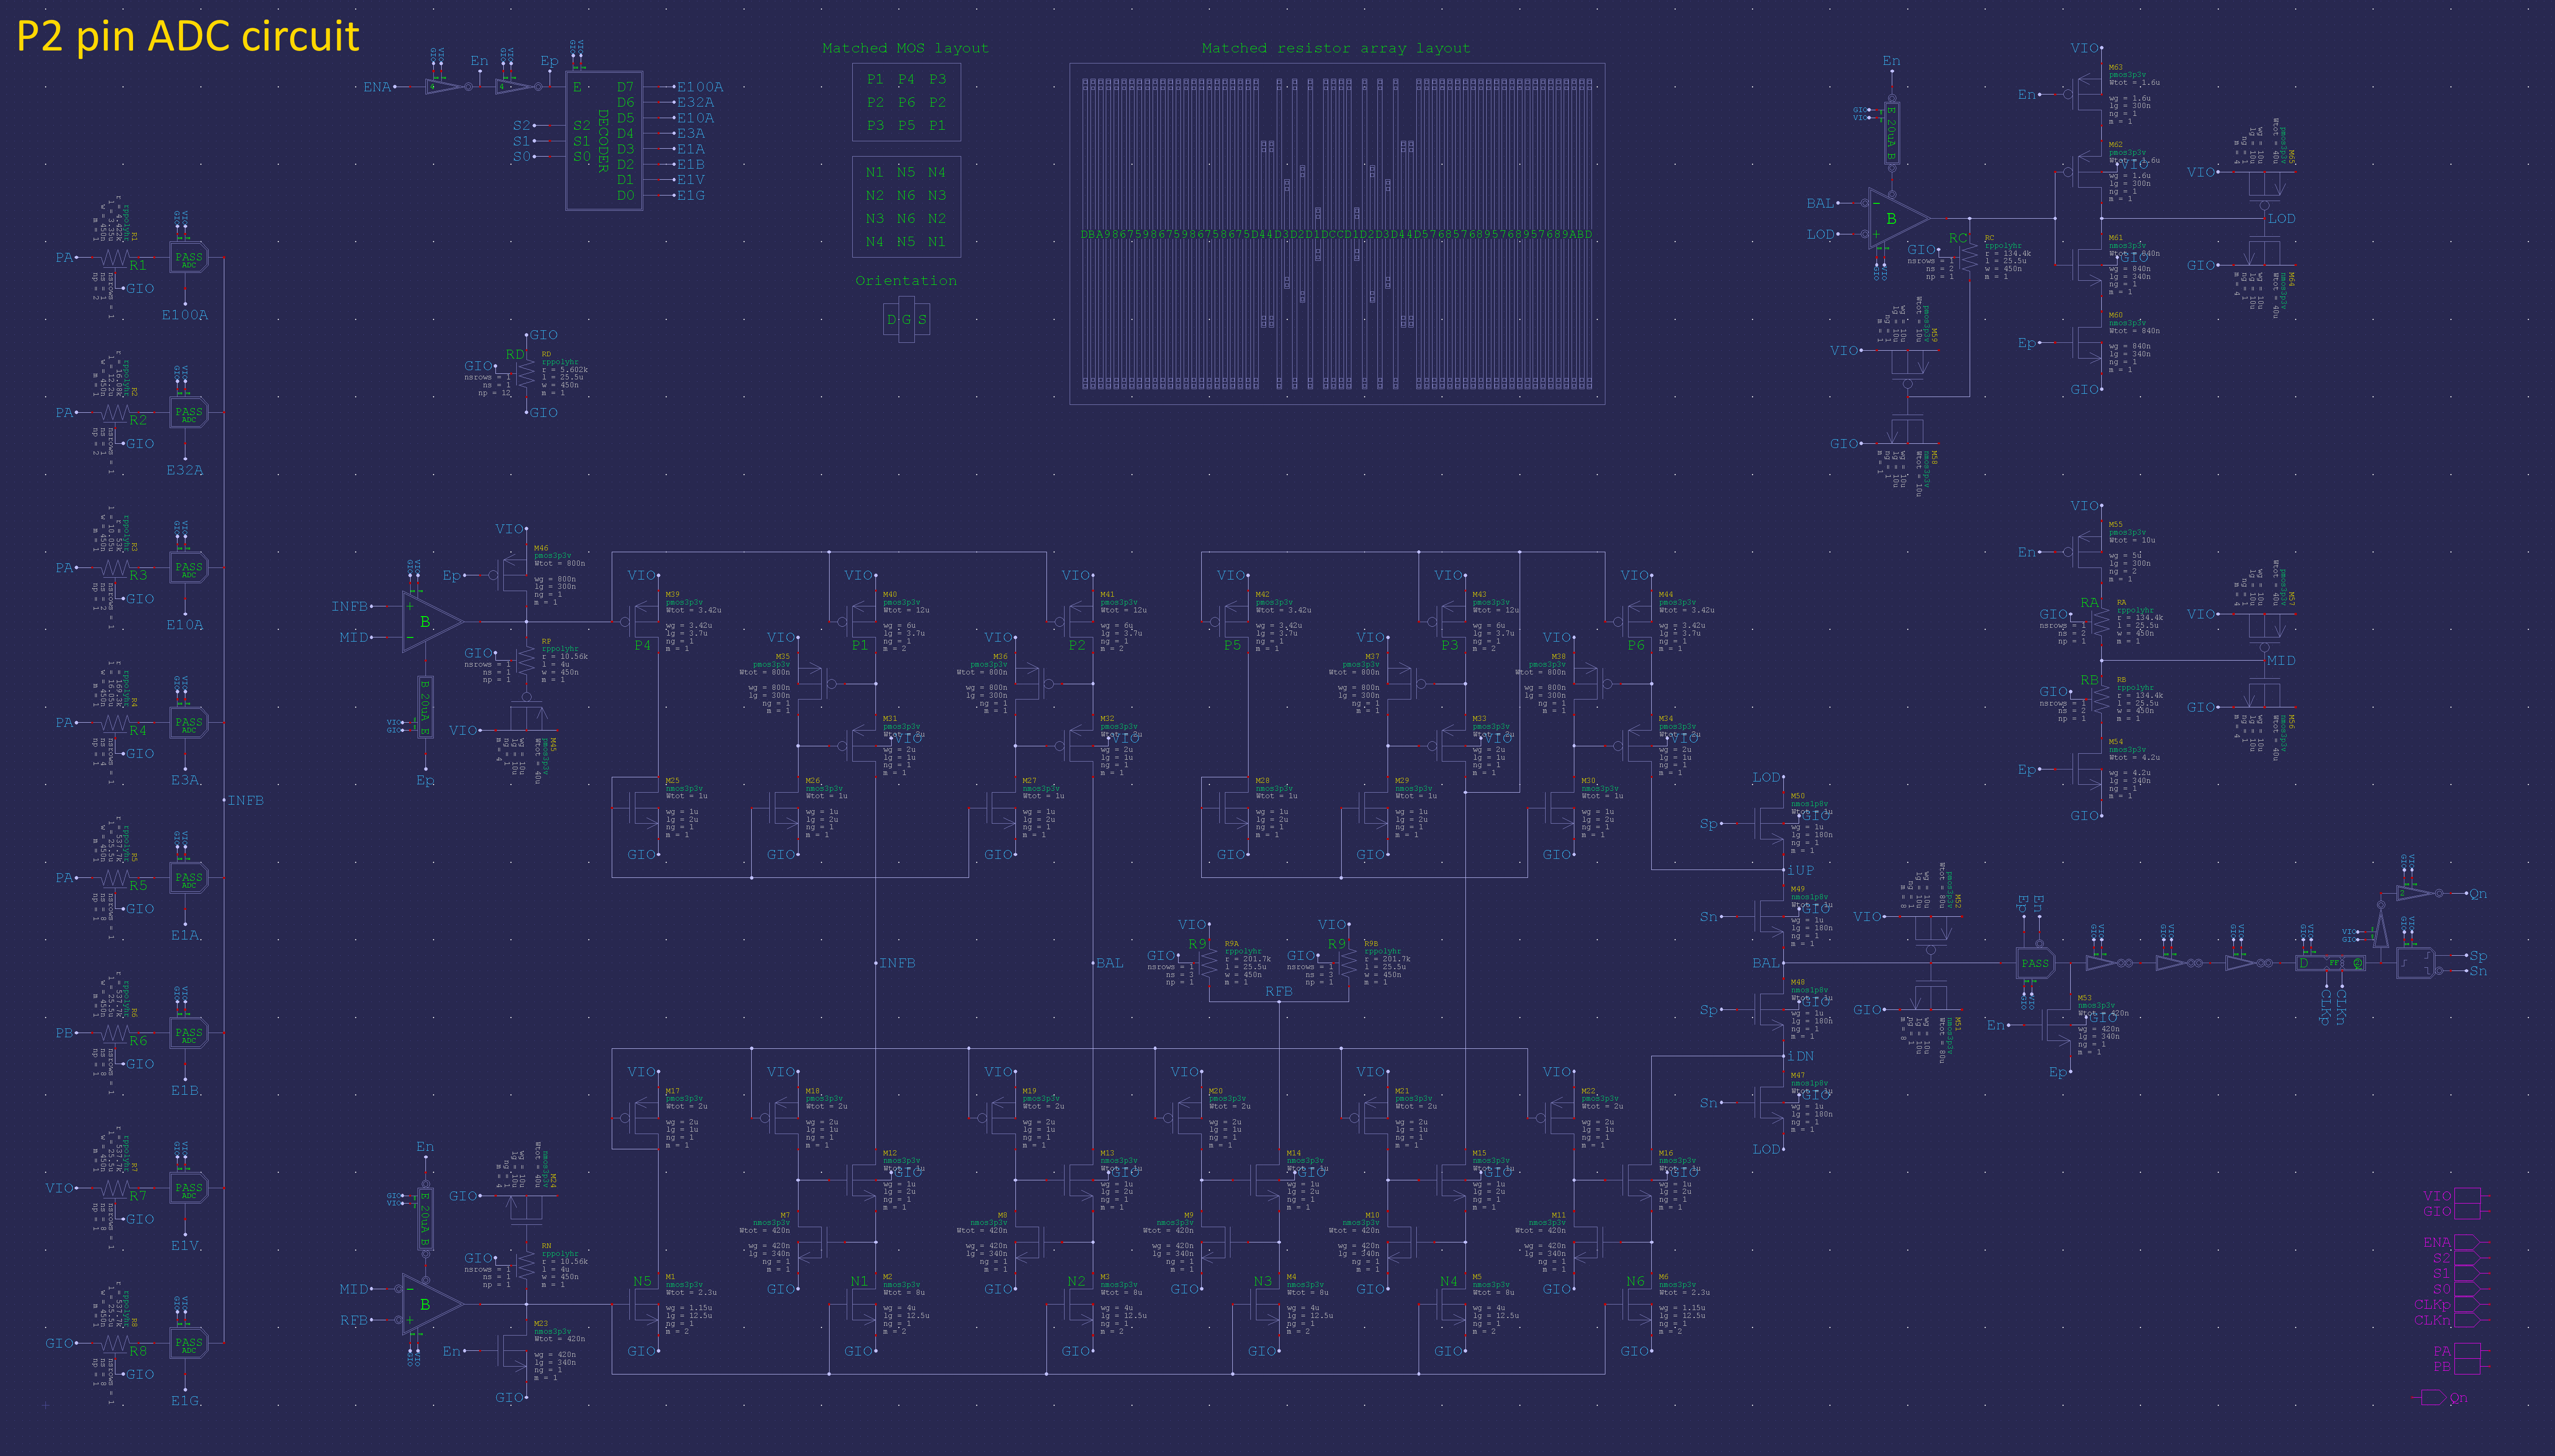
Task: Pick the PASS ADC block above E10A
Action: pos(188,568)
